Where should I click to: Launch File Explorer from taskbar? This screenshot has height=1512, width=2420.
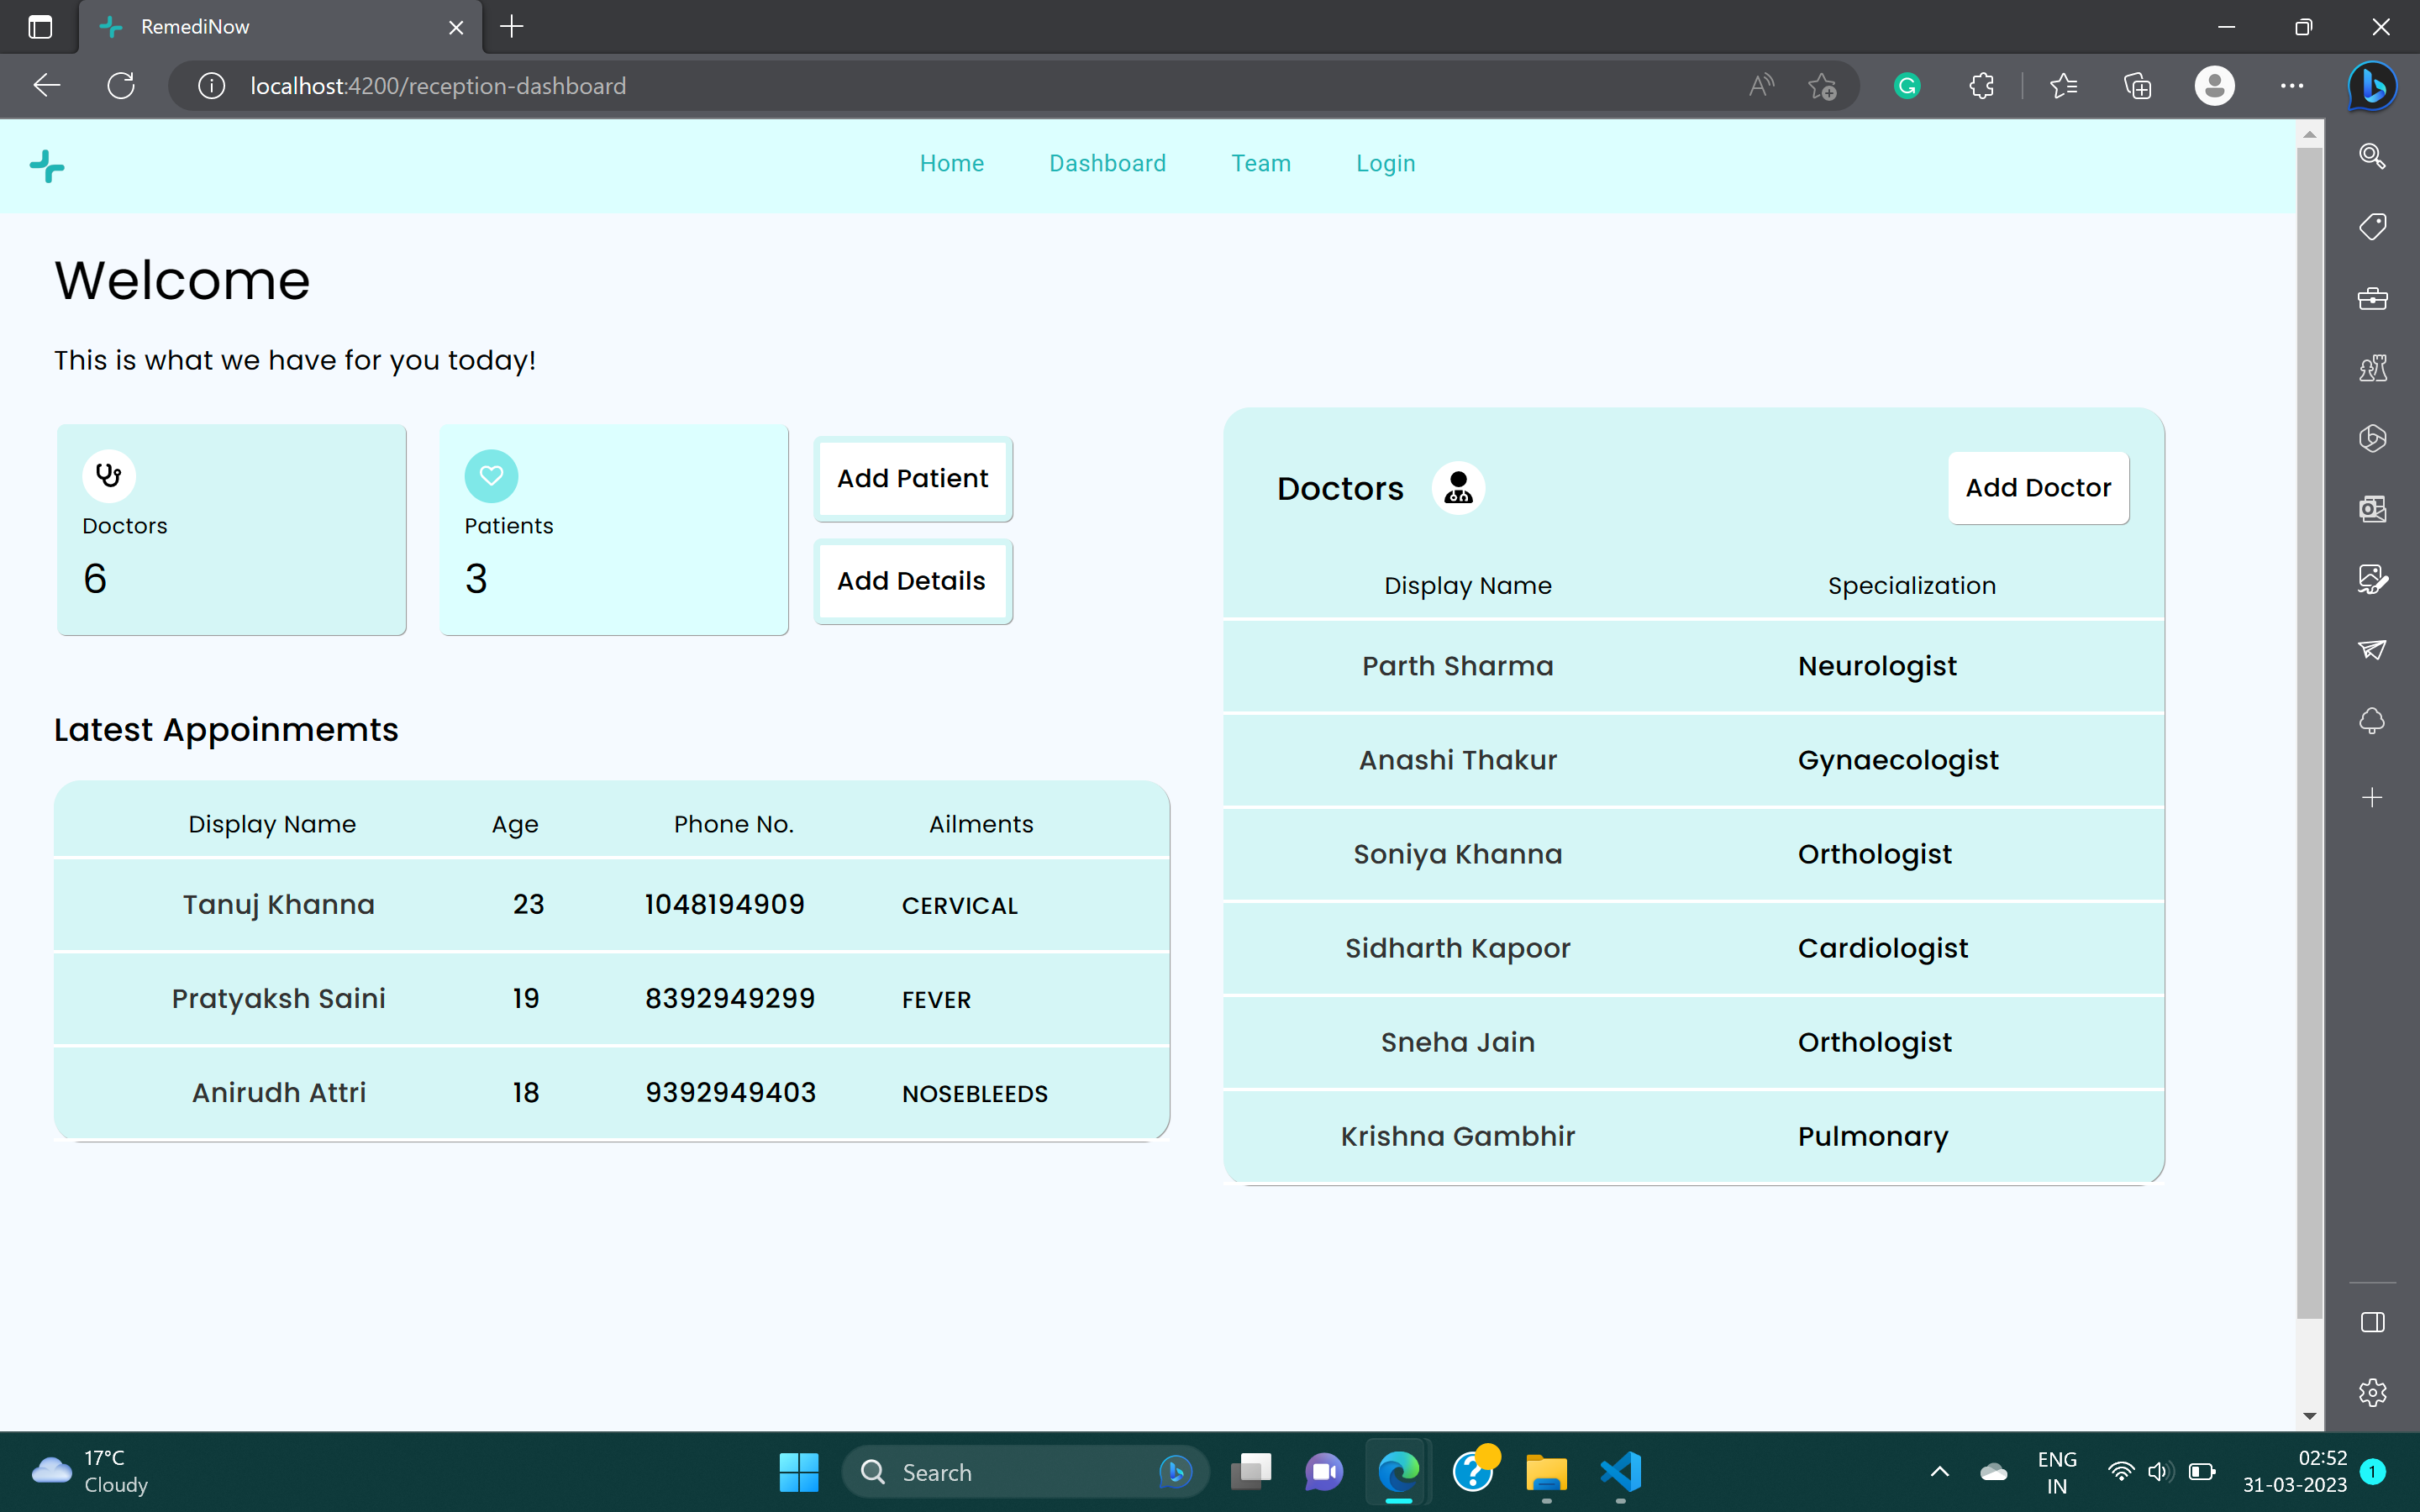point(1545,1472)
